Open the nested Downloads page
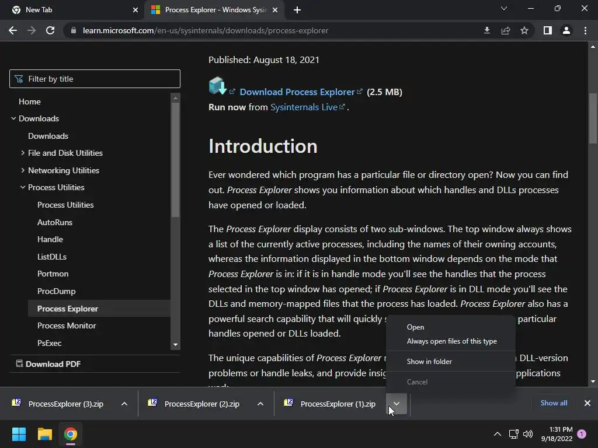 click(48, 136)
